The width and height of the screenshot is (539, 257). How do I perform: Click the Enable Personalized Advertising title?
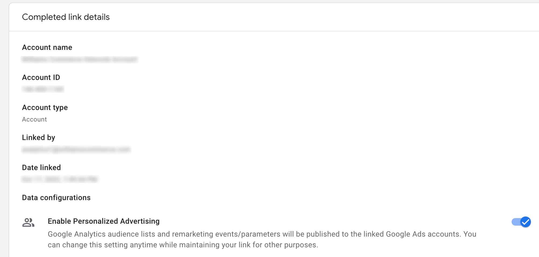tap(104, 221)
